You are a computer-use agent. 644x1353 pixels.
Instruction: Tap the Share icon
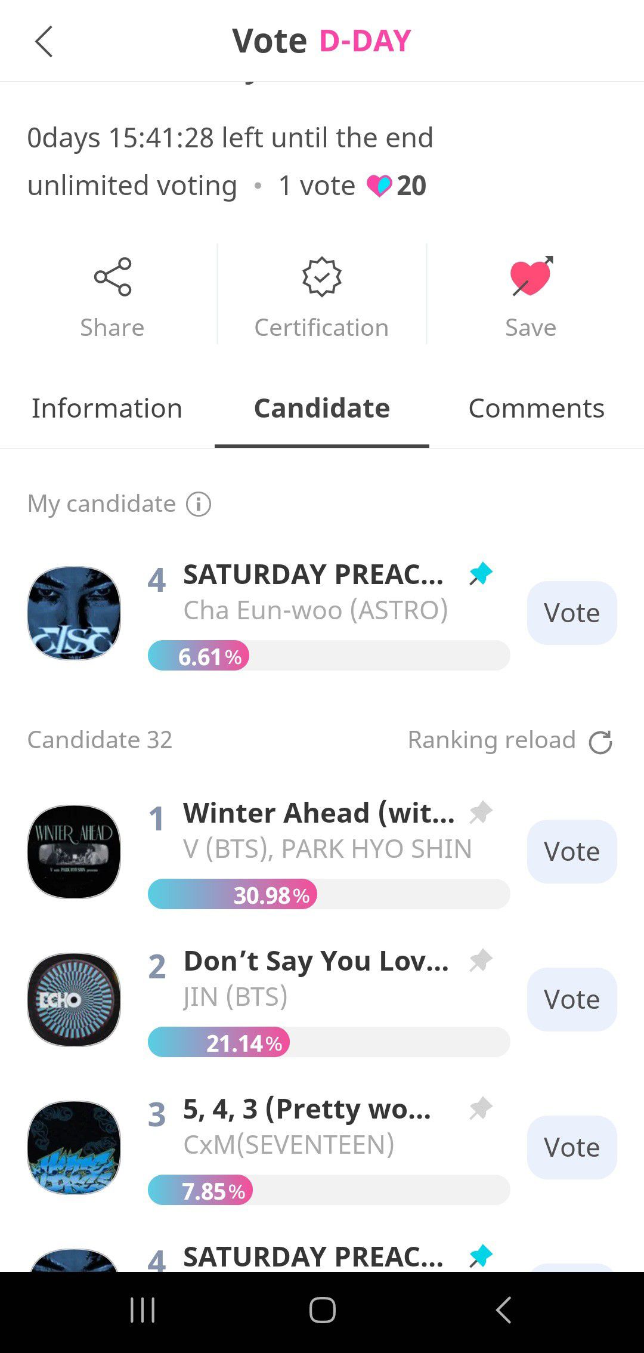(x=113, y=277)
